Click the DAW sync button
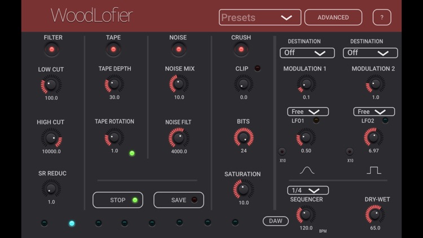The image size is (423, 238). [275, 221]
